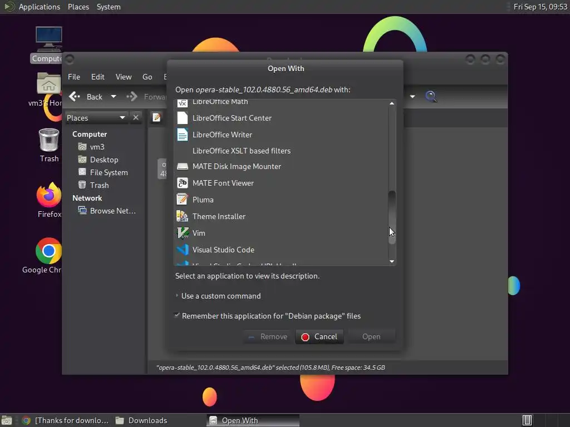Click the search magnifier in file manager
Viewport: 570px width, 427px height.
click(431, 97)
